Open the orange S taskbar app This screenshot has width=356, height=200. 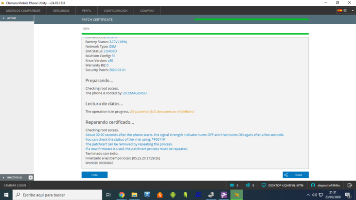pos(160,195)
